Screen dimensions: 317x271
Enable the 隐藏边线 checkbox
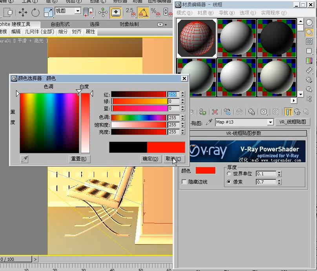[184, 182]
